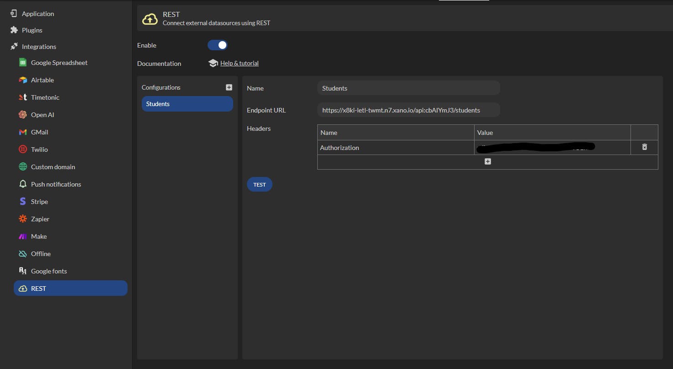Screen dimensions: 673x369
Task: Open the Make integration icon
Action: tap(23, 236)
